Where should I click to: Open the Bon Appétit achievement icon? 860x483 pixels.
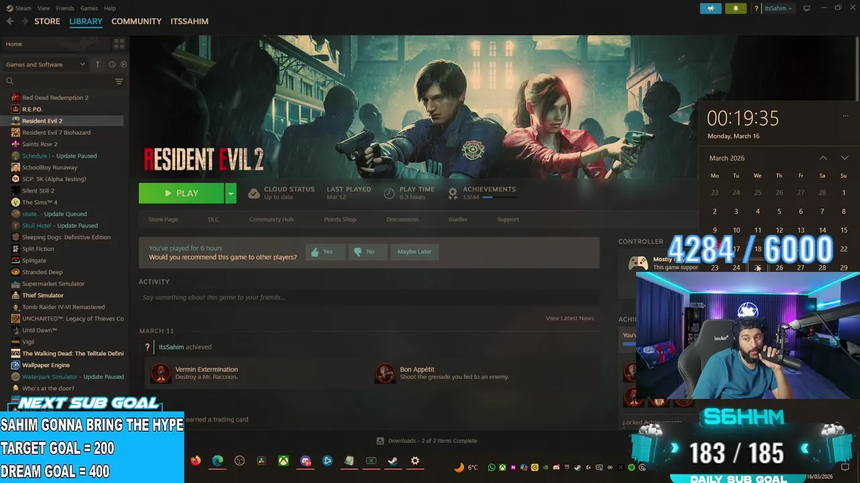pyautogui.click(x=385, y=373)
